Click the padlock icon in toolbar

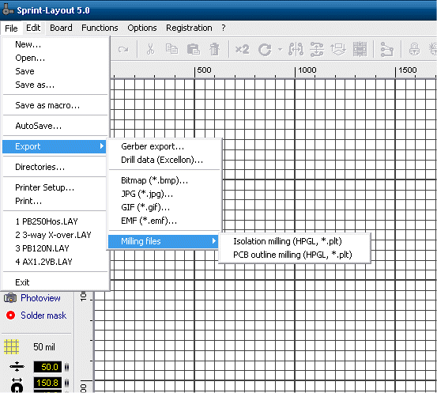click(414, 49)
